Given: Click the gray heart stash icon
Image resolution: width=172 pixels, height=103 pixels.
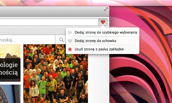Looking at the screenshot, I should pyautogui.click(x=70, y=41).
